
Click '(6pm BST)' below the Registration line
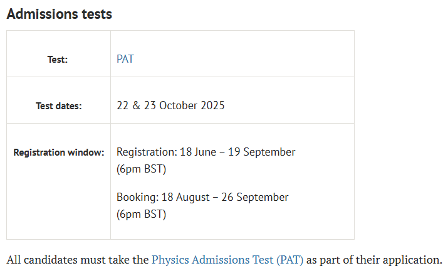coord(141,169)
